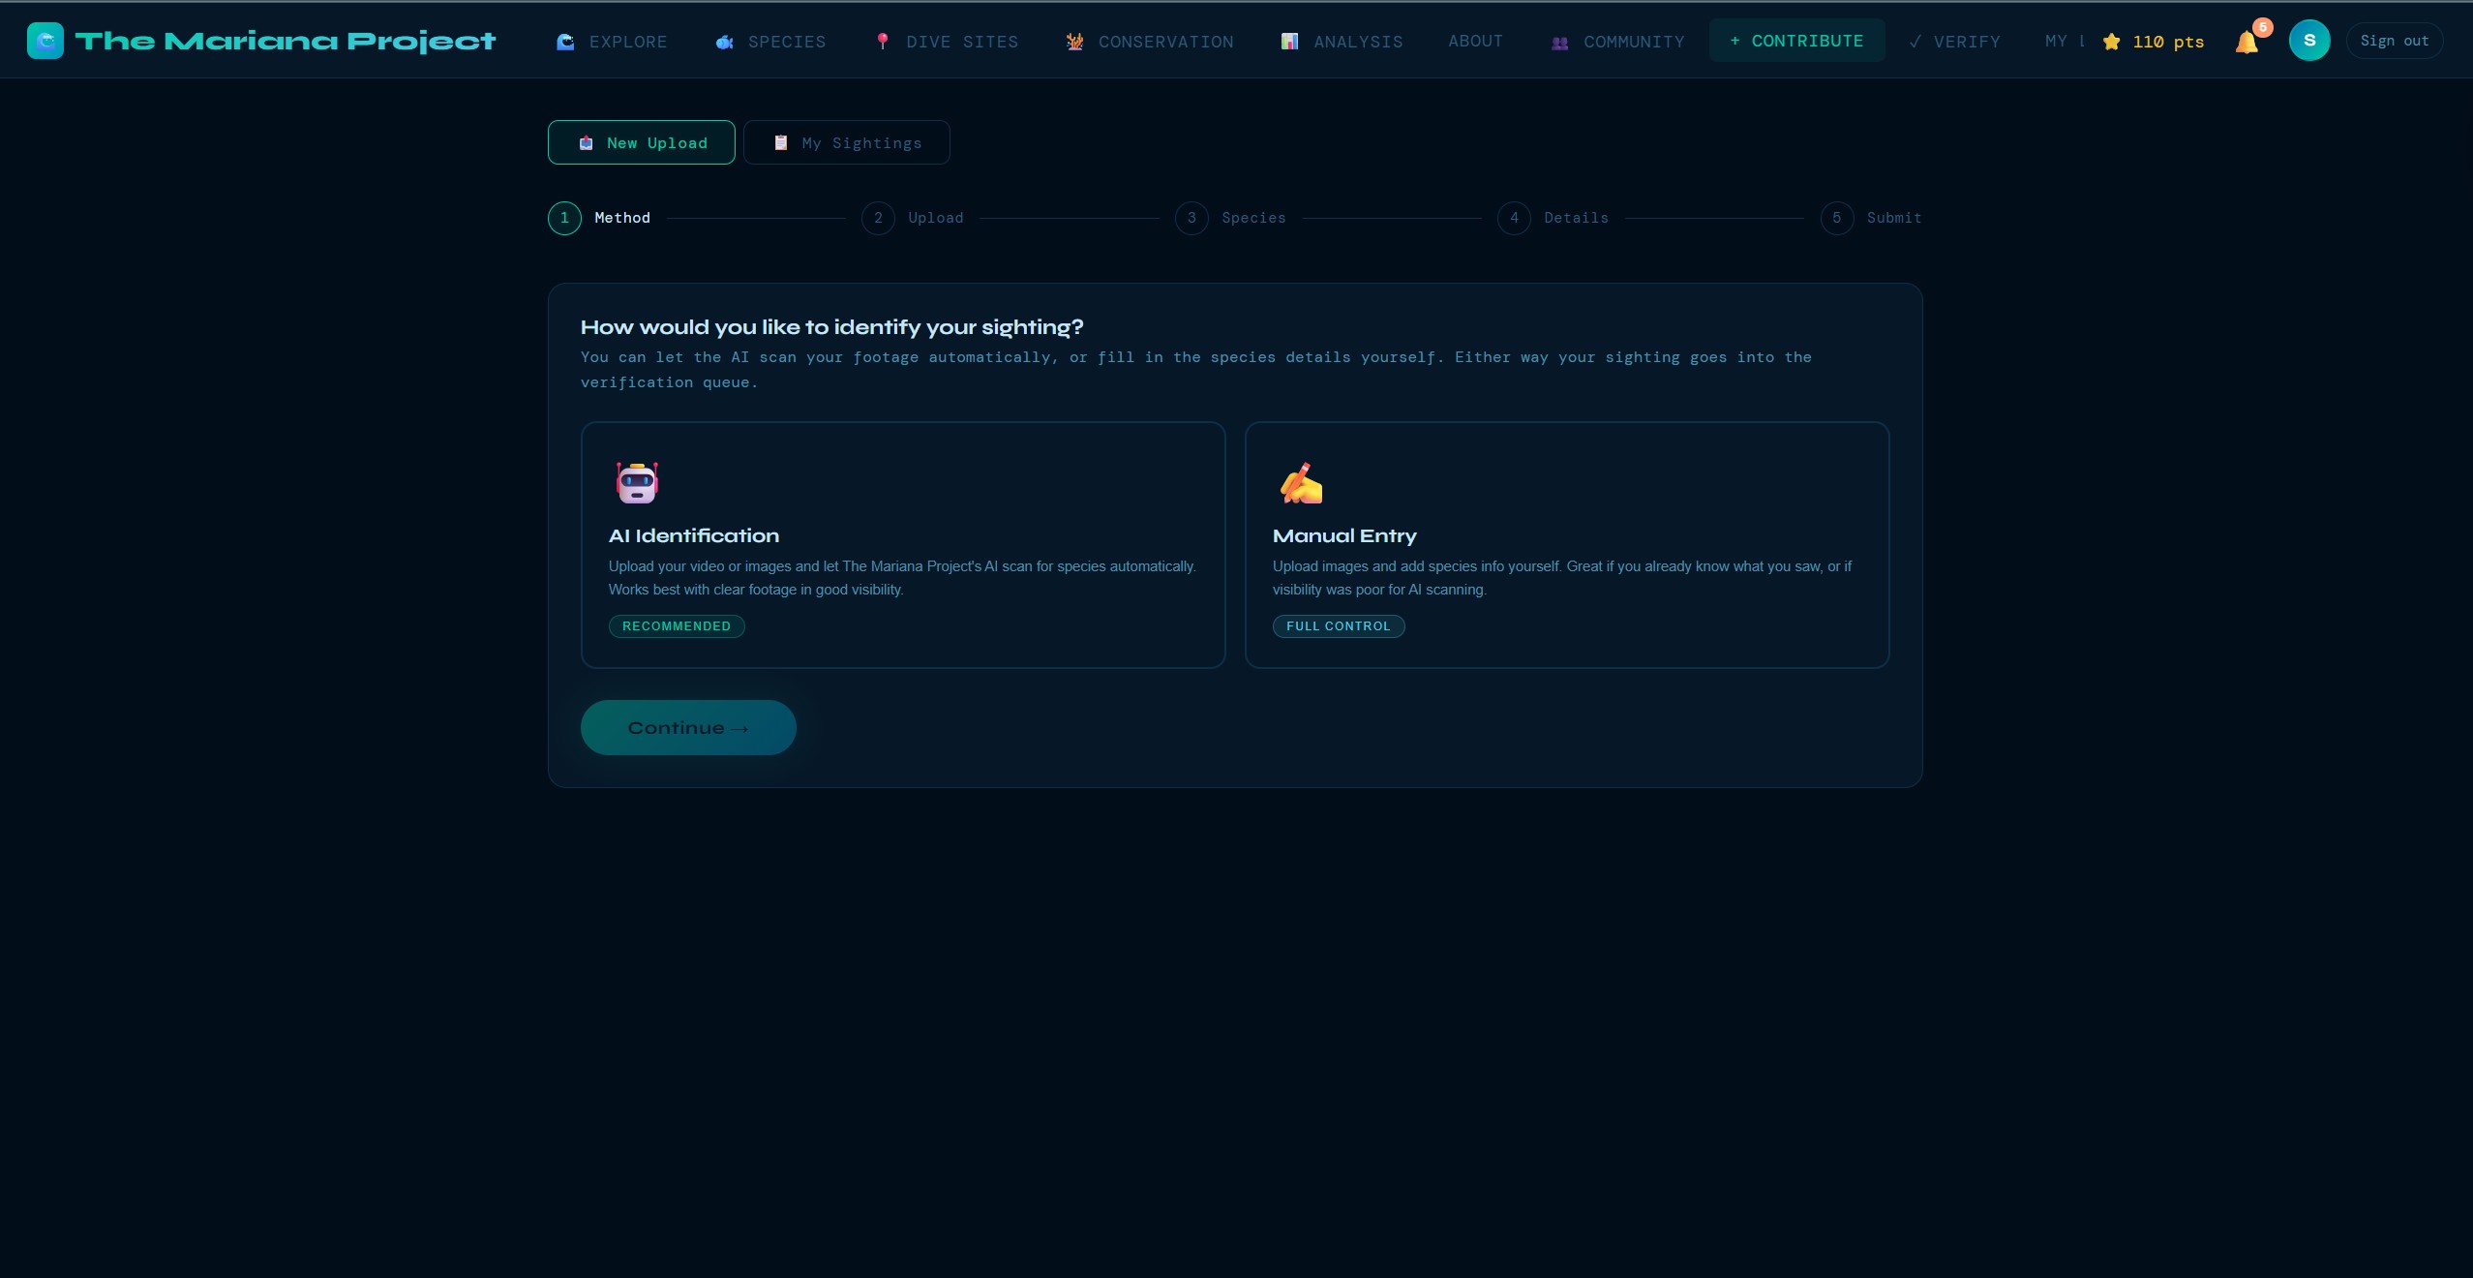This screenshot has width=2473, height=1278.
Task: Click the robot icon on AI Identification
Action: pos(635,482)
